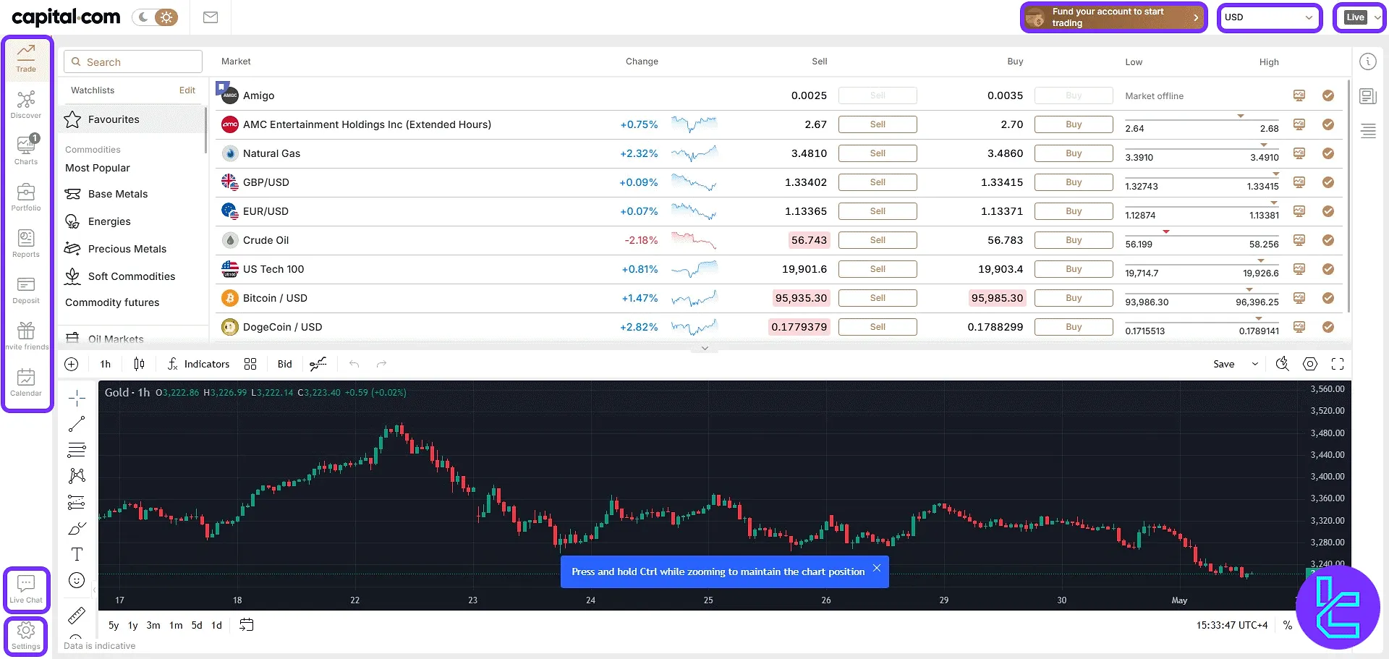Expand fund your account banner arrow
The image size is (1389, 659).
[x=1196, y=17]
